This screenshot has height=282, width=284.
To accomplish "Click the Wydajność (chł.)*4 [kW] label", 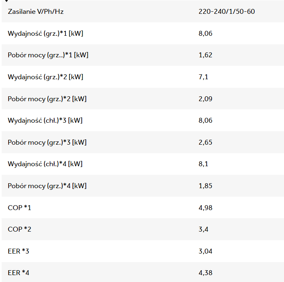I will pyautogui.click(x=45, y=164).
